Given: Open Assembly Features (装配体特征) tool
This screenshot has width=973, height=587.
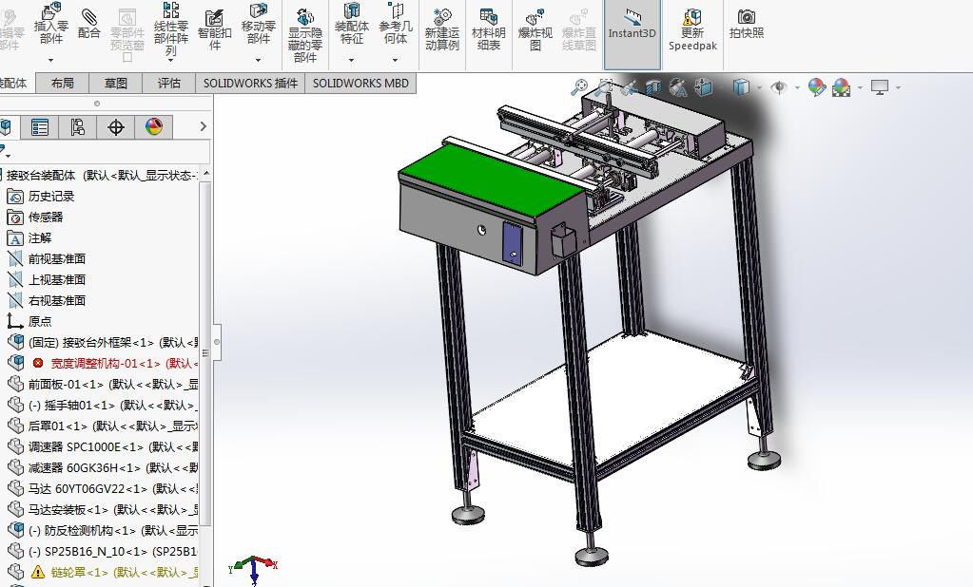Looking at the screenshot, I should [352, 24].
